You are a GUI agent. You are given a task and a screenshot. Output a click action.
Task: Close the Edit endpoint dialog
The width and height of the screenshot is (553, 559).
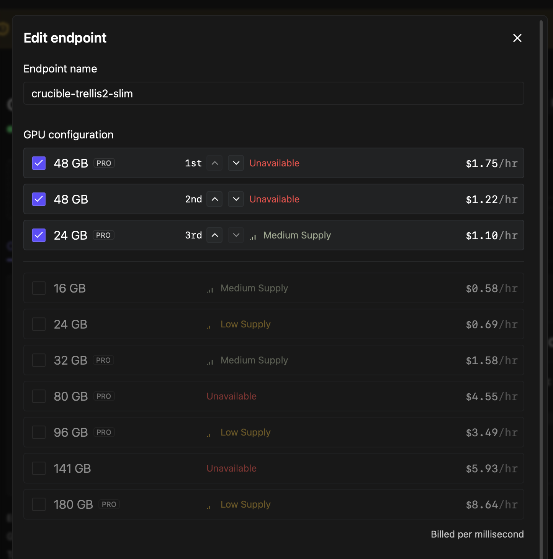pos(517,38)
